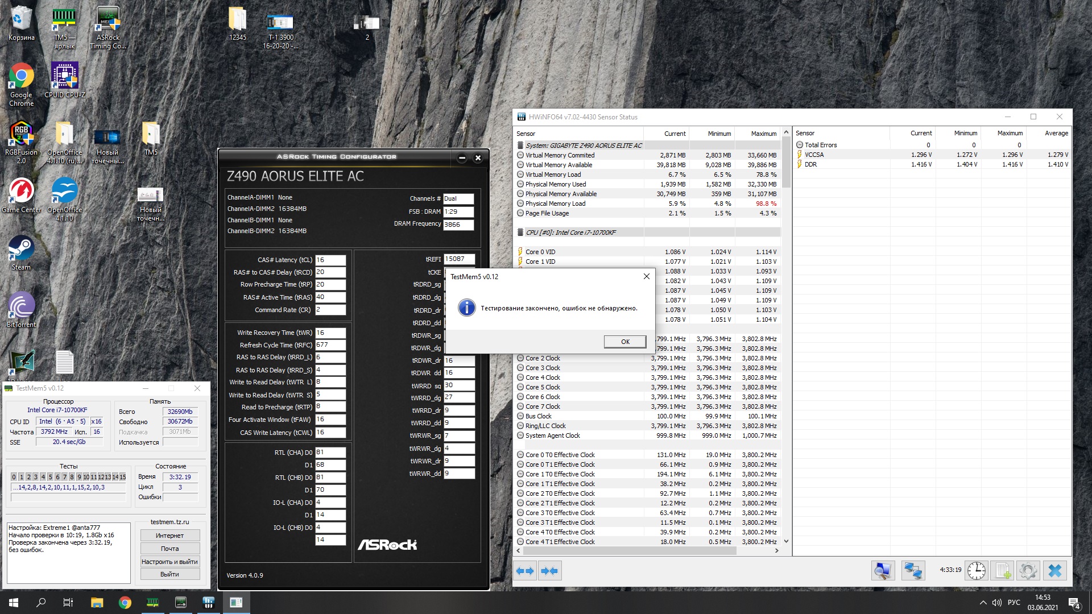Click the Выйти button in TestMem5
The width and height of the screenshot is (1092, 614).
click(x=169, y=574)
